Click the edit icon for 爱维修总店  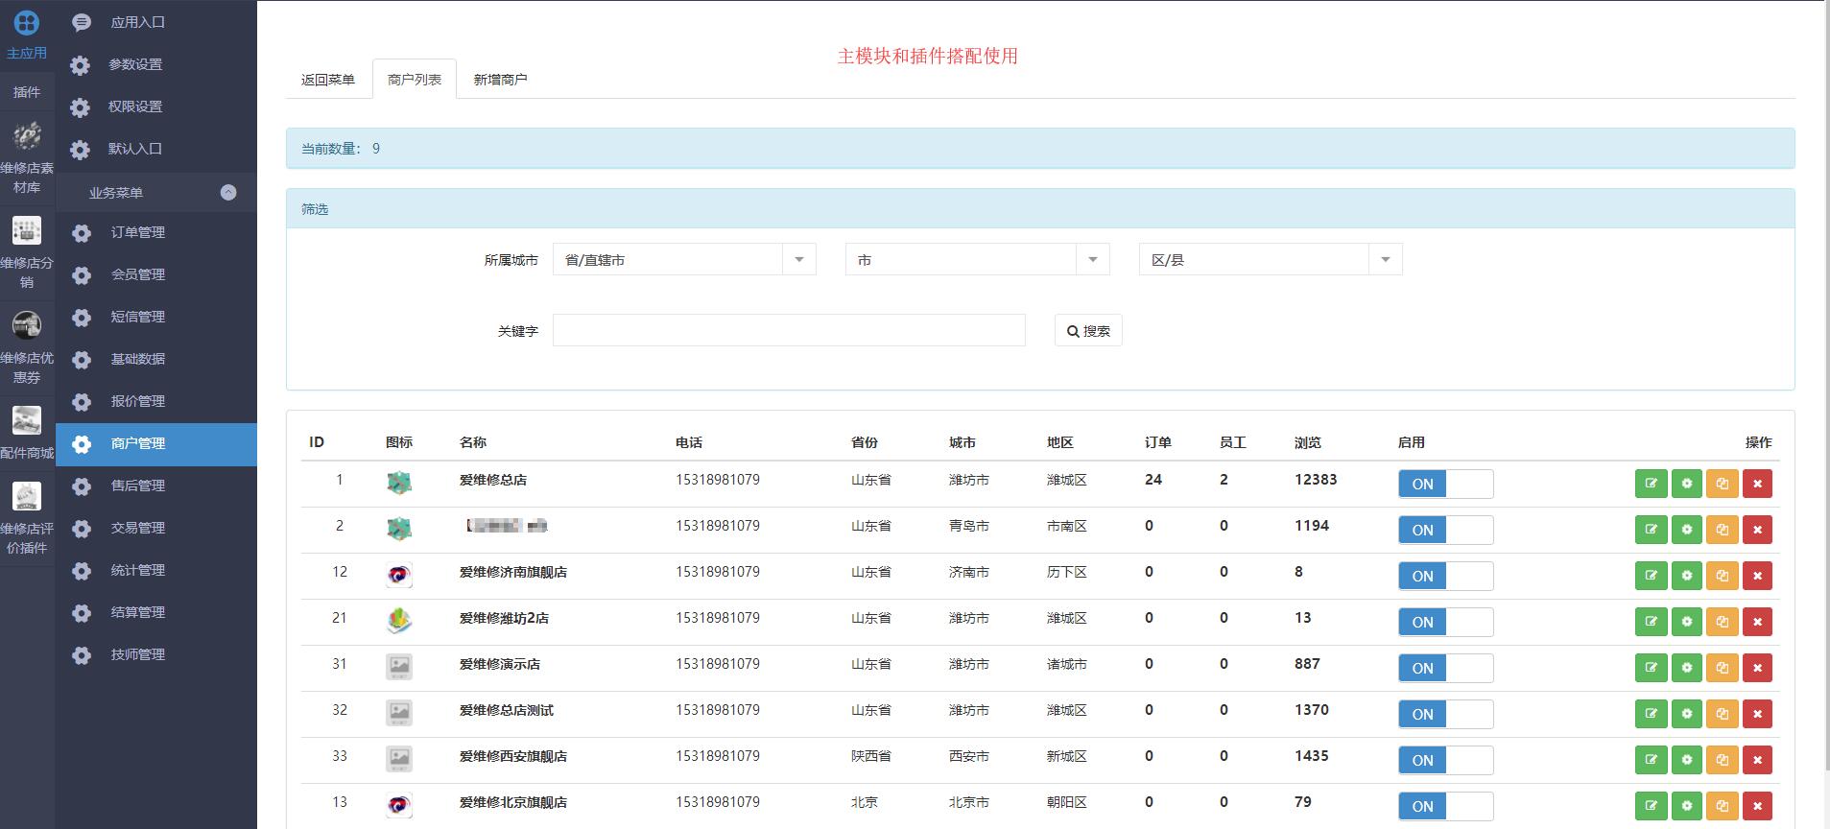pyautogui.click(x=1651, y=484)
